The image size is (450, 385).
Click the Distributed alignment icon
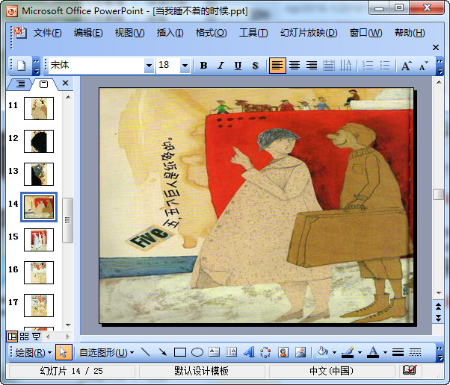pyautogui.click(x=329, y=66)
